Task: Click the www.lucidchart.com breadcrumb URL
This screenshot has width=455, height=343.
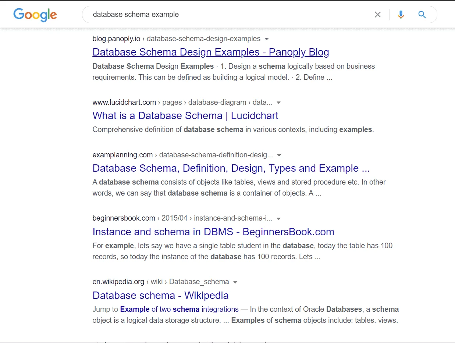Action: (182, 102)
